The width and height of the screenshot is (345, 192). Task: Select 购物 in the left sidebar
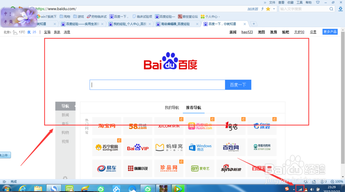(x=65, y=133)
